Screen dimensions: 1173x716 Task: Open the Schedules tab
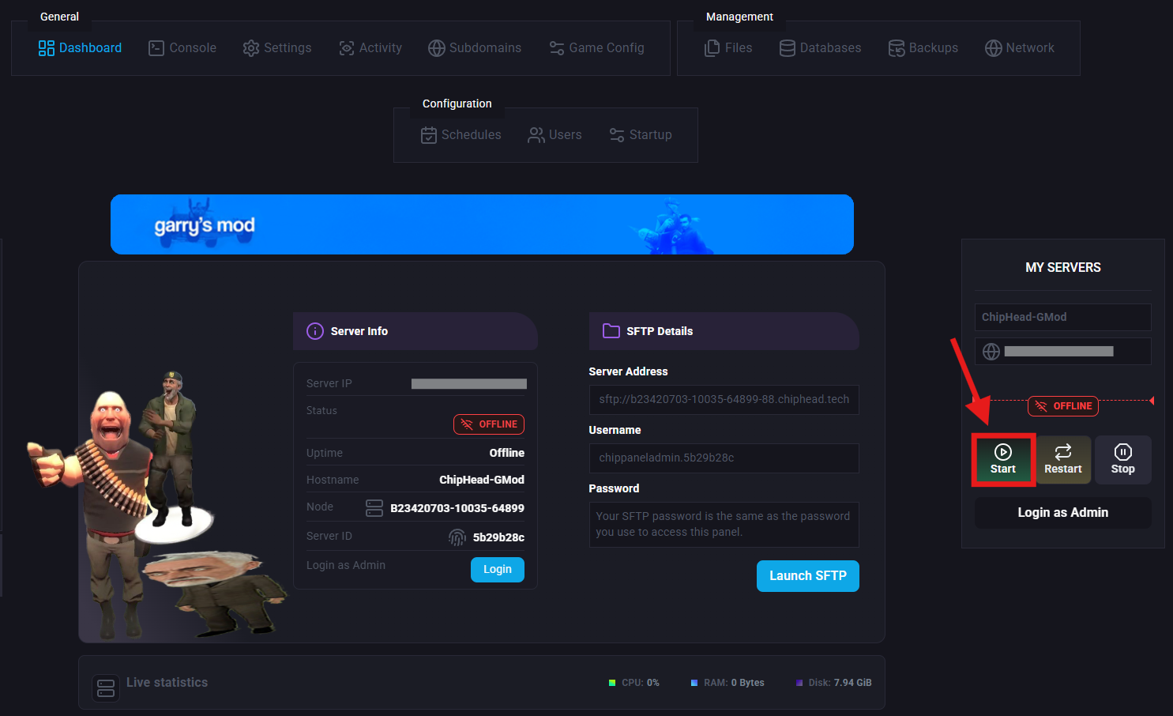[461, 135]
